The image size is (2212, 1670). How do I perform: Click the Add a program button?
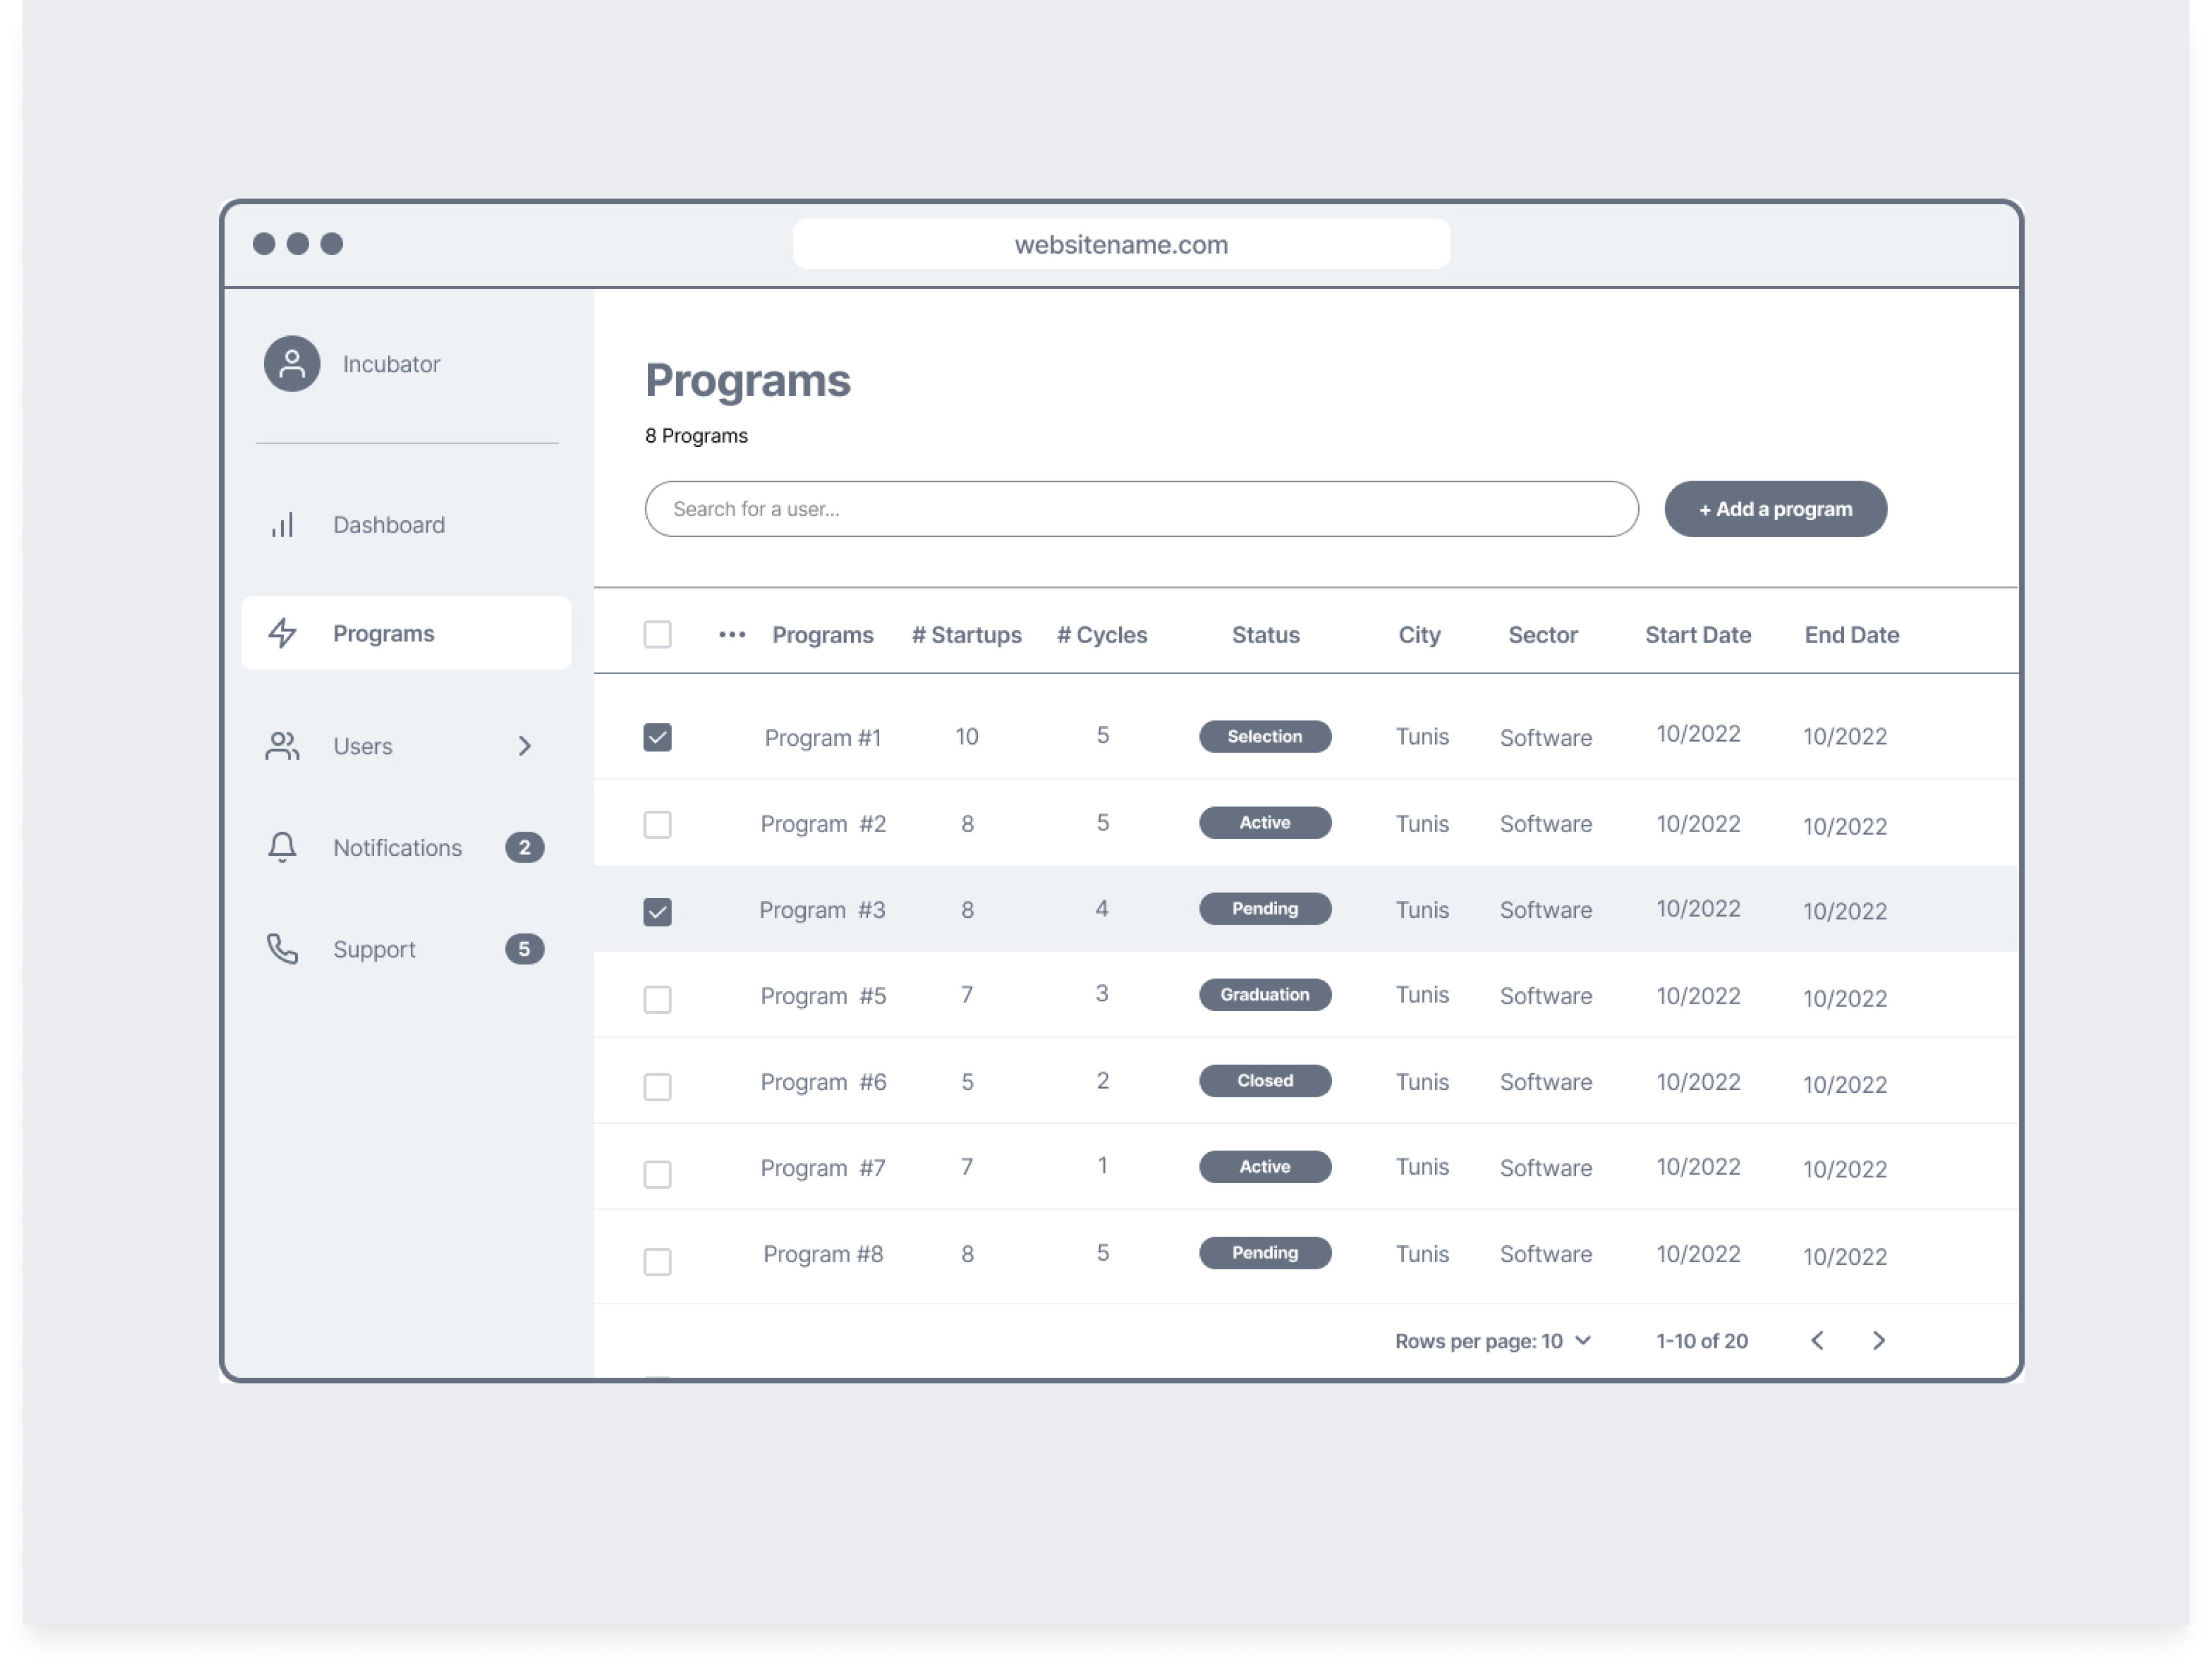pos(1775,509)
